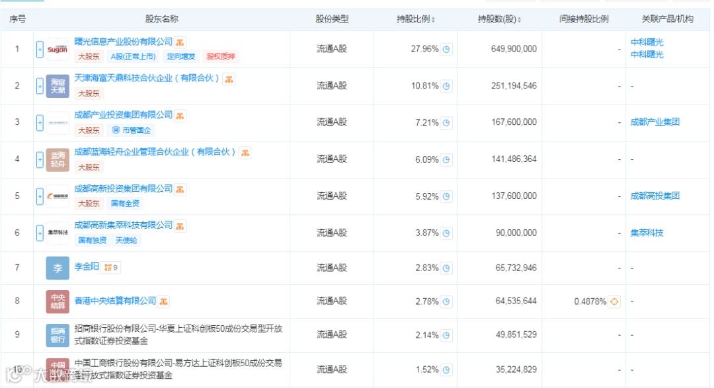This screenshot has height=388, width=714.
Task: Click the indirect holding path icon beside 0.4878%
Action: point(614,301)
